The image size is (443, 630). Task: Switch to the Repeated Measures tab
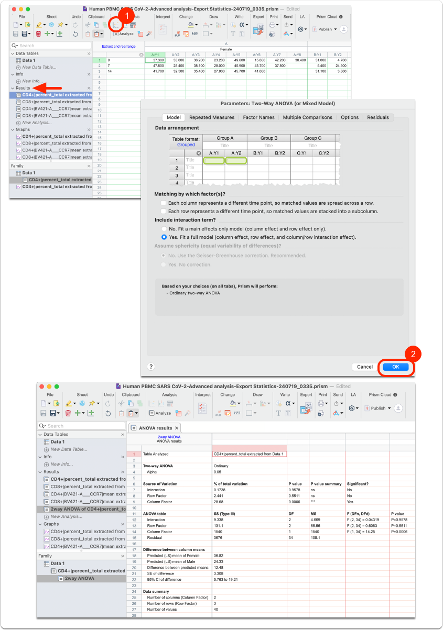click(x=212, y=117)
